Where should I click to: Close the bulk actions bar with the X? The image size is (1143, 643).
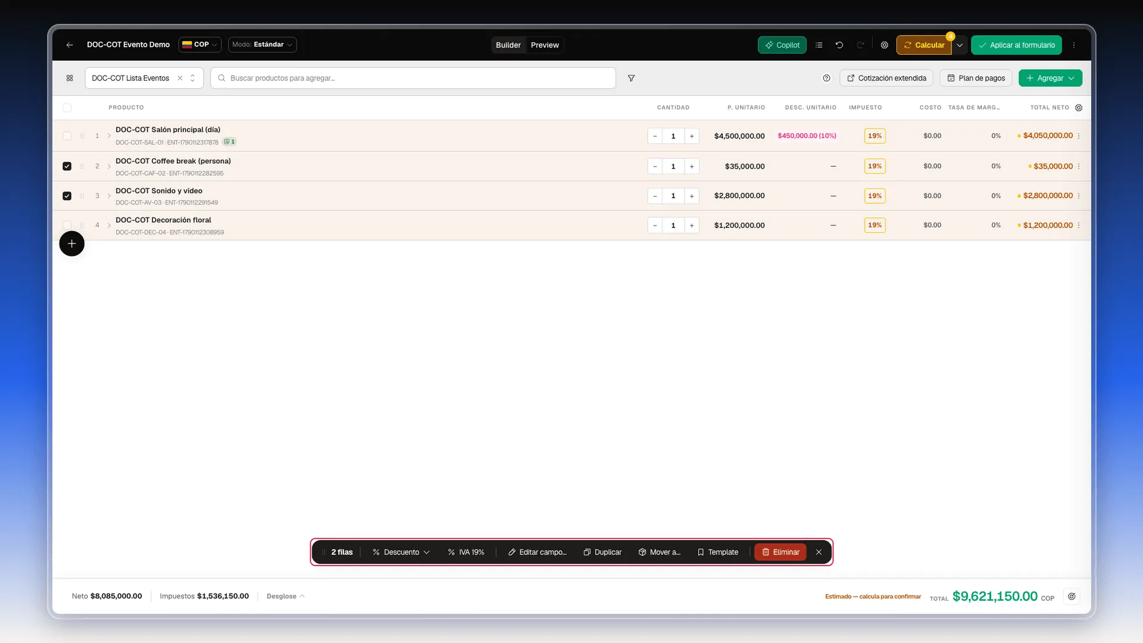819,553
